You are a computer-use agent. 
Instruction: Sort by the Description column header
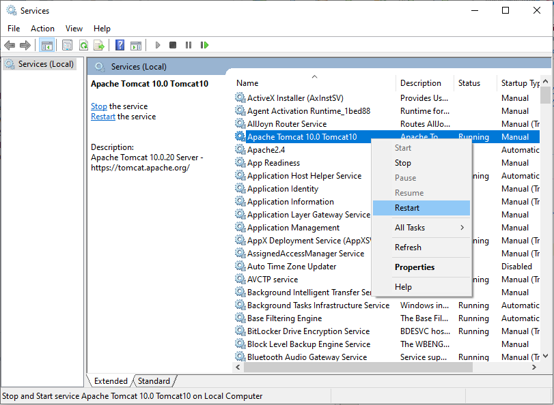click(425, 83)
